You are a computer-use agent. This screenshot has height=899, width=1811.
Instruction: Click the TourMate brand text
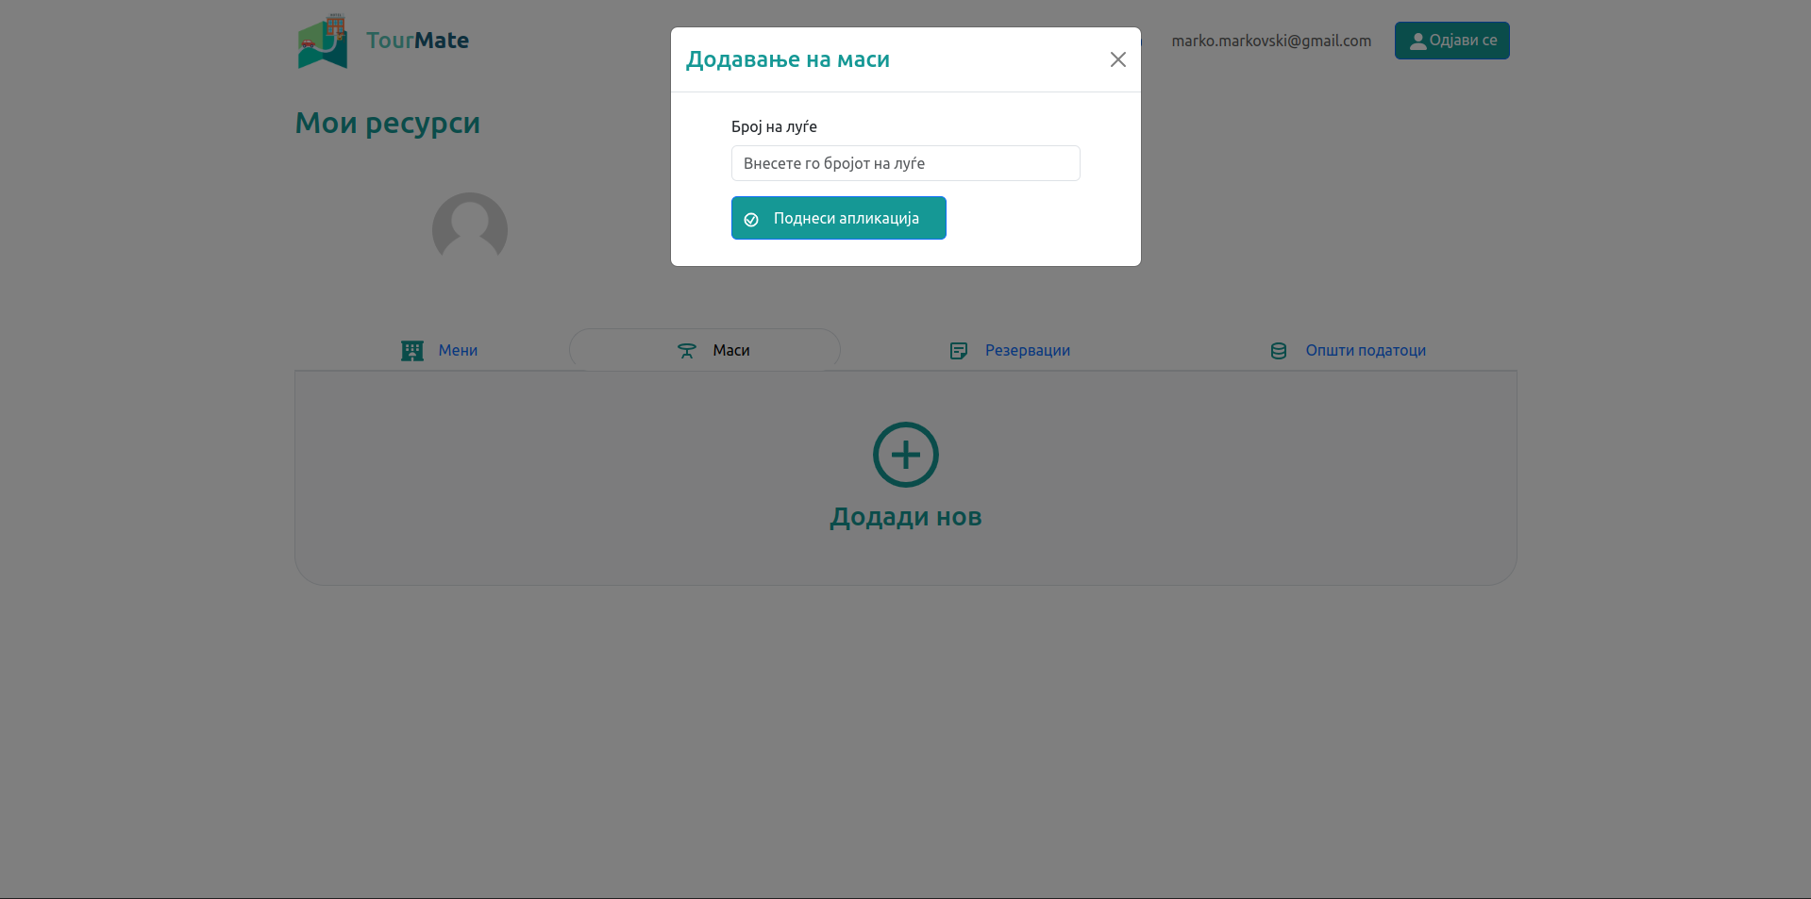[x=417, y=41]
